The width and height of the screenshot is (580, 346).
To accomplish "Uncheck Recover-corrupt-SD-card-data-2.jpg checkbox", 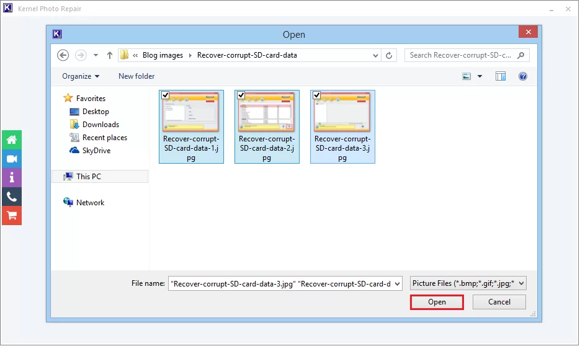I will (241, 95).
